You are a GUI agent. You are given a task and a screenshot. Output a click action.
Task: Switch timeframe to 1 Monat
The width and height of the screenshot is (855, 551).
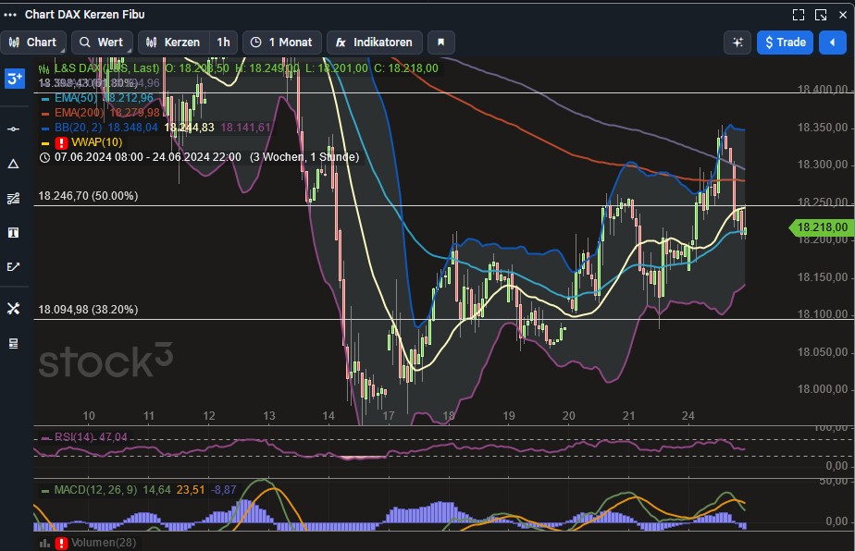coord(282,42)
